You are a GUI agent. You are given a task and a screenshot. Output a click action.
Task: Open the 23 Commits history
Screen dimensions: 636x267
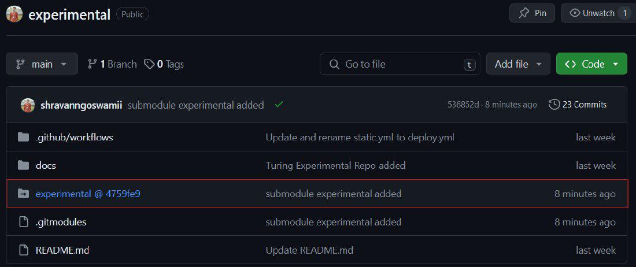point(578,105)
